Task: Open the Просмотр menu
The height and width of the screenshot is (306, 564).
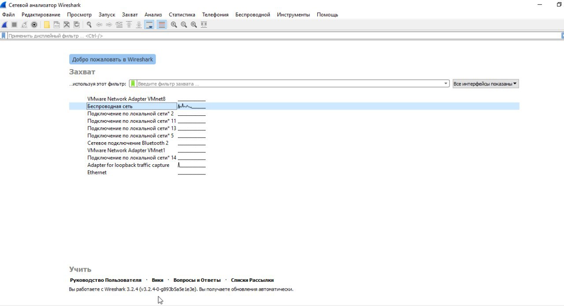Action: point(79,15)
